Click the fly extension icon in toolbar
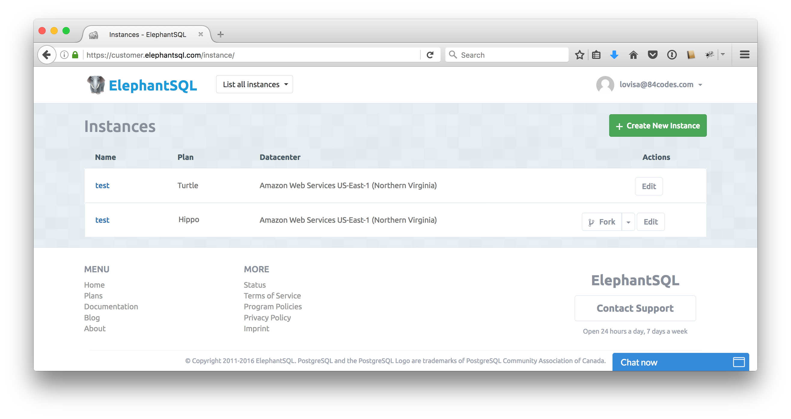The image size is (791, 419). (709, 55)
